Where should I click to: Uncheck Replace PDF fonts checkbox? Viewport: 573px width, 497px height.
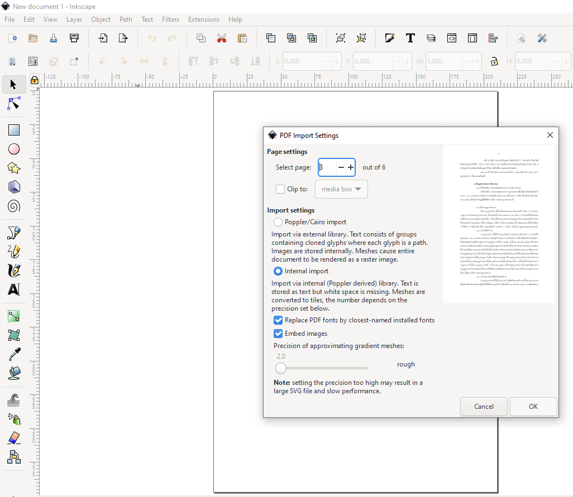(x=278, y=320)
